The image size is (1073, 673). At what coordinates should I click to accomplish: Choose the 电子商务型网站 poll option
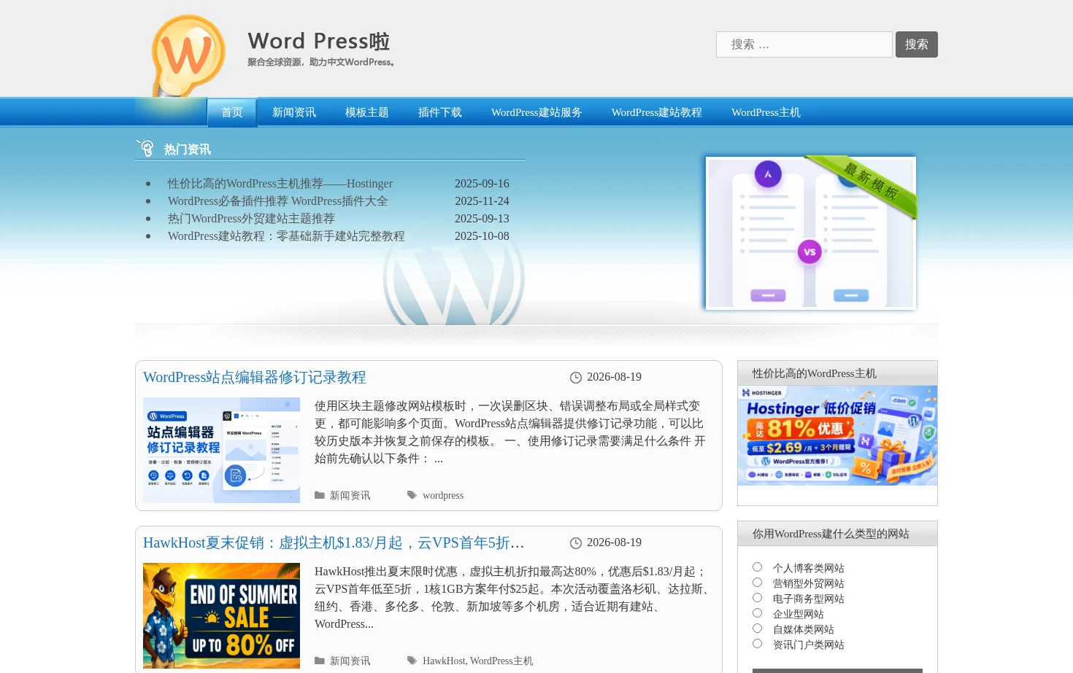tap(757, 598)
